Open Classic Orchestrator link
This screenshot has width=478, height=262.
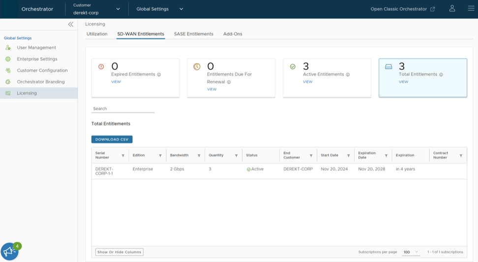[x=402, y=9]
